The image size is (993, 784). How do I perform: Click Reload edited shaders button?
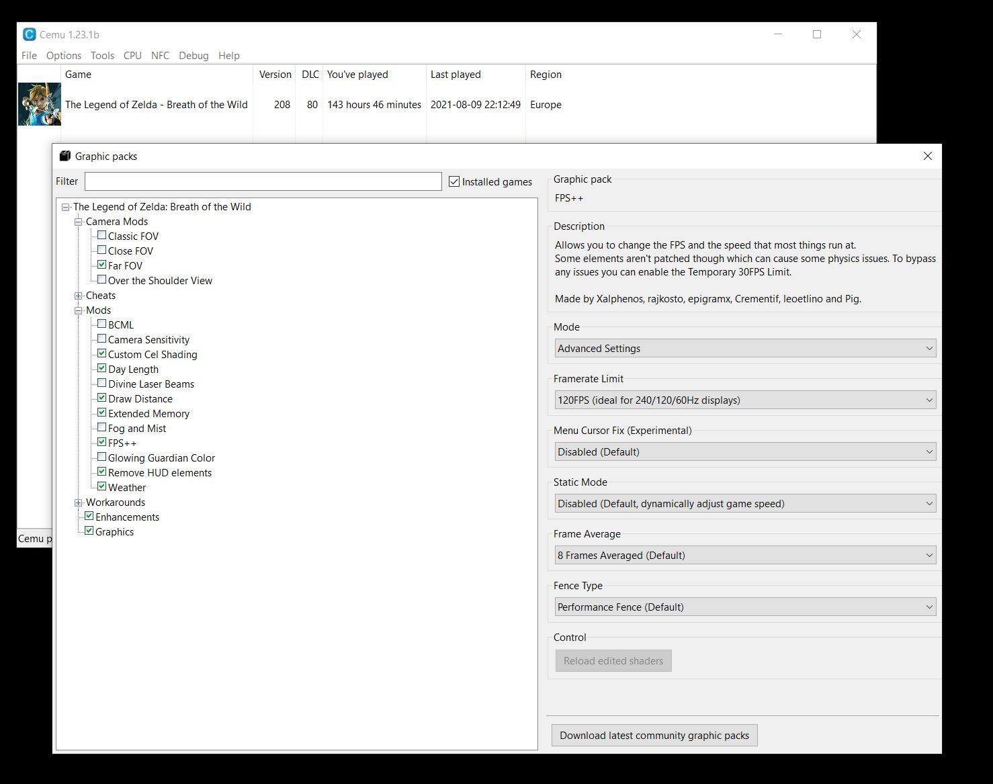pyautogui.click(x=613, y=660)
